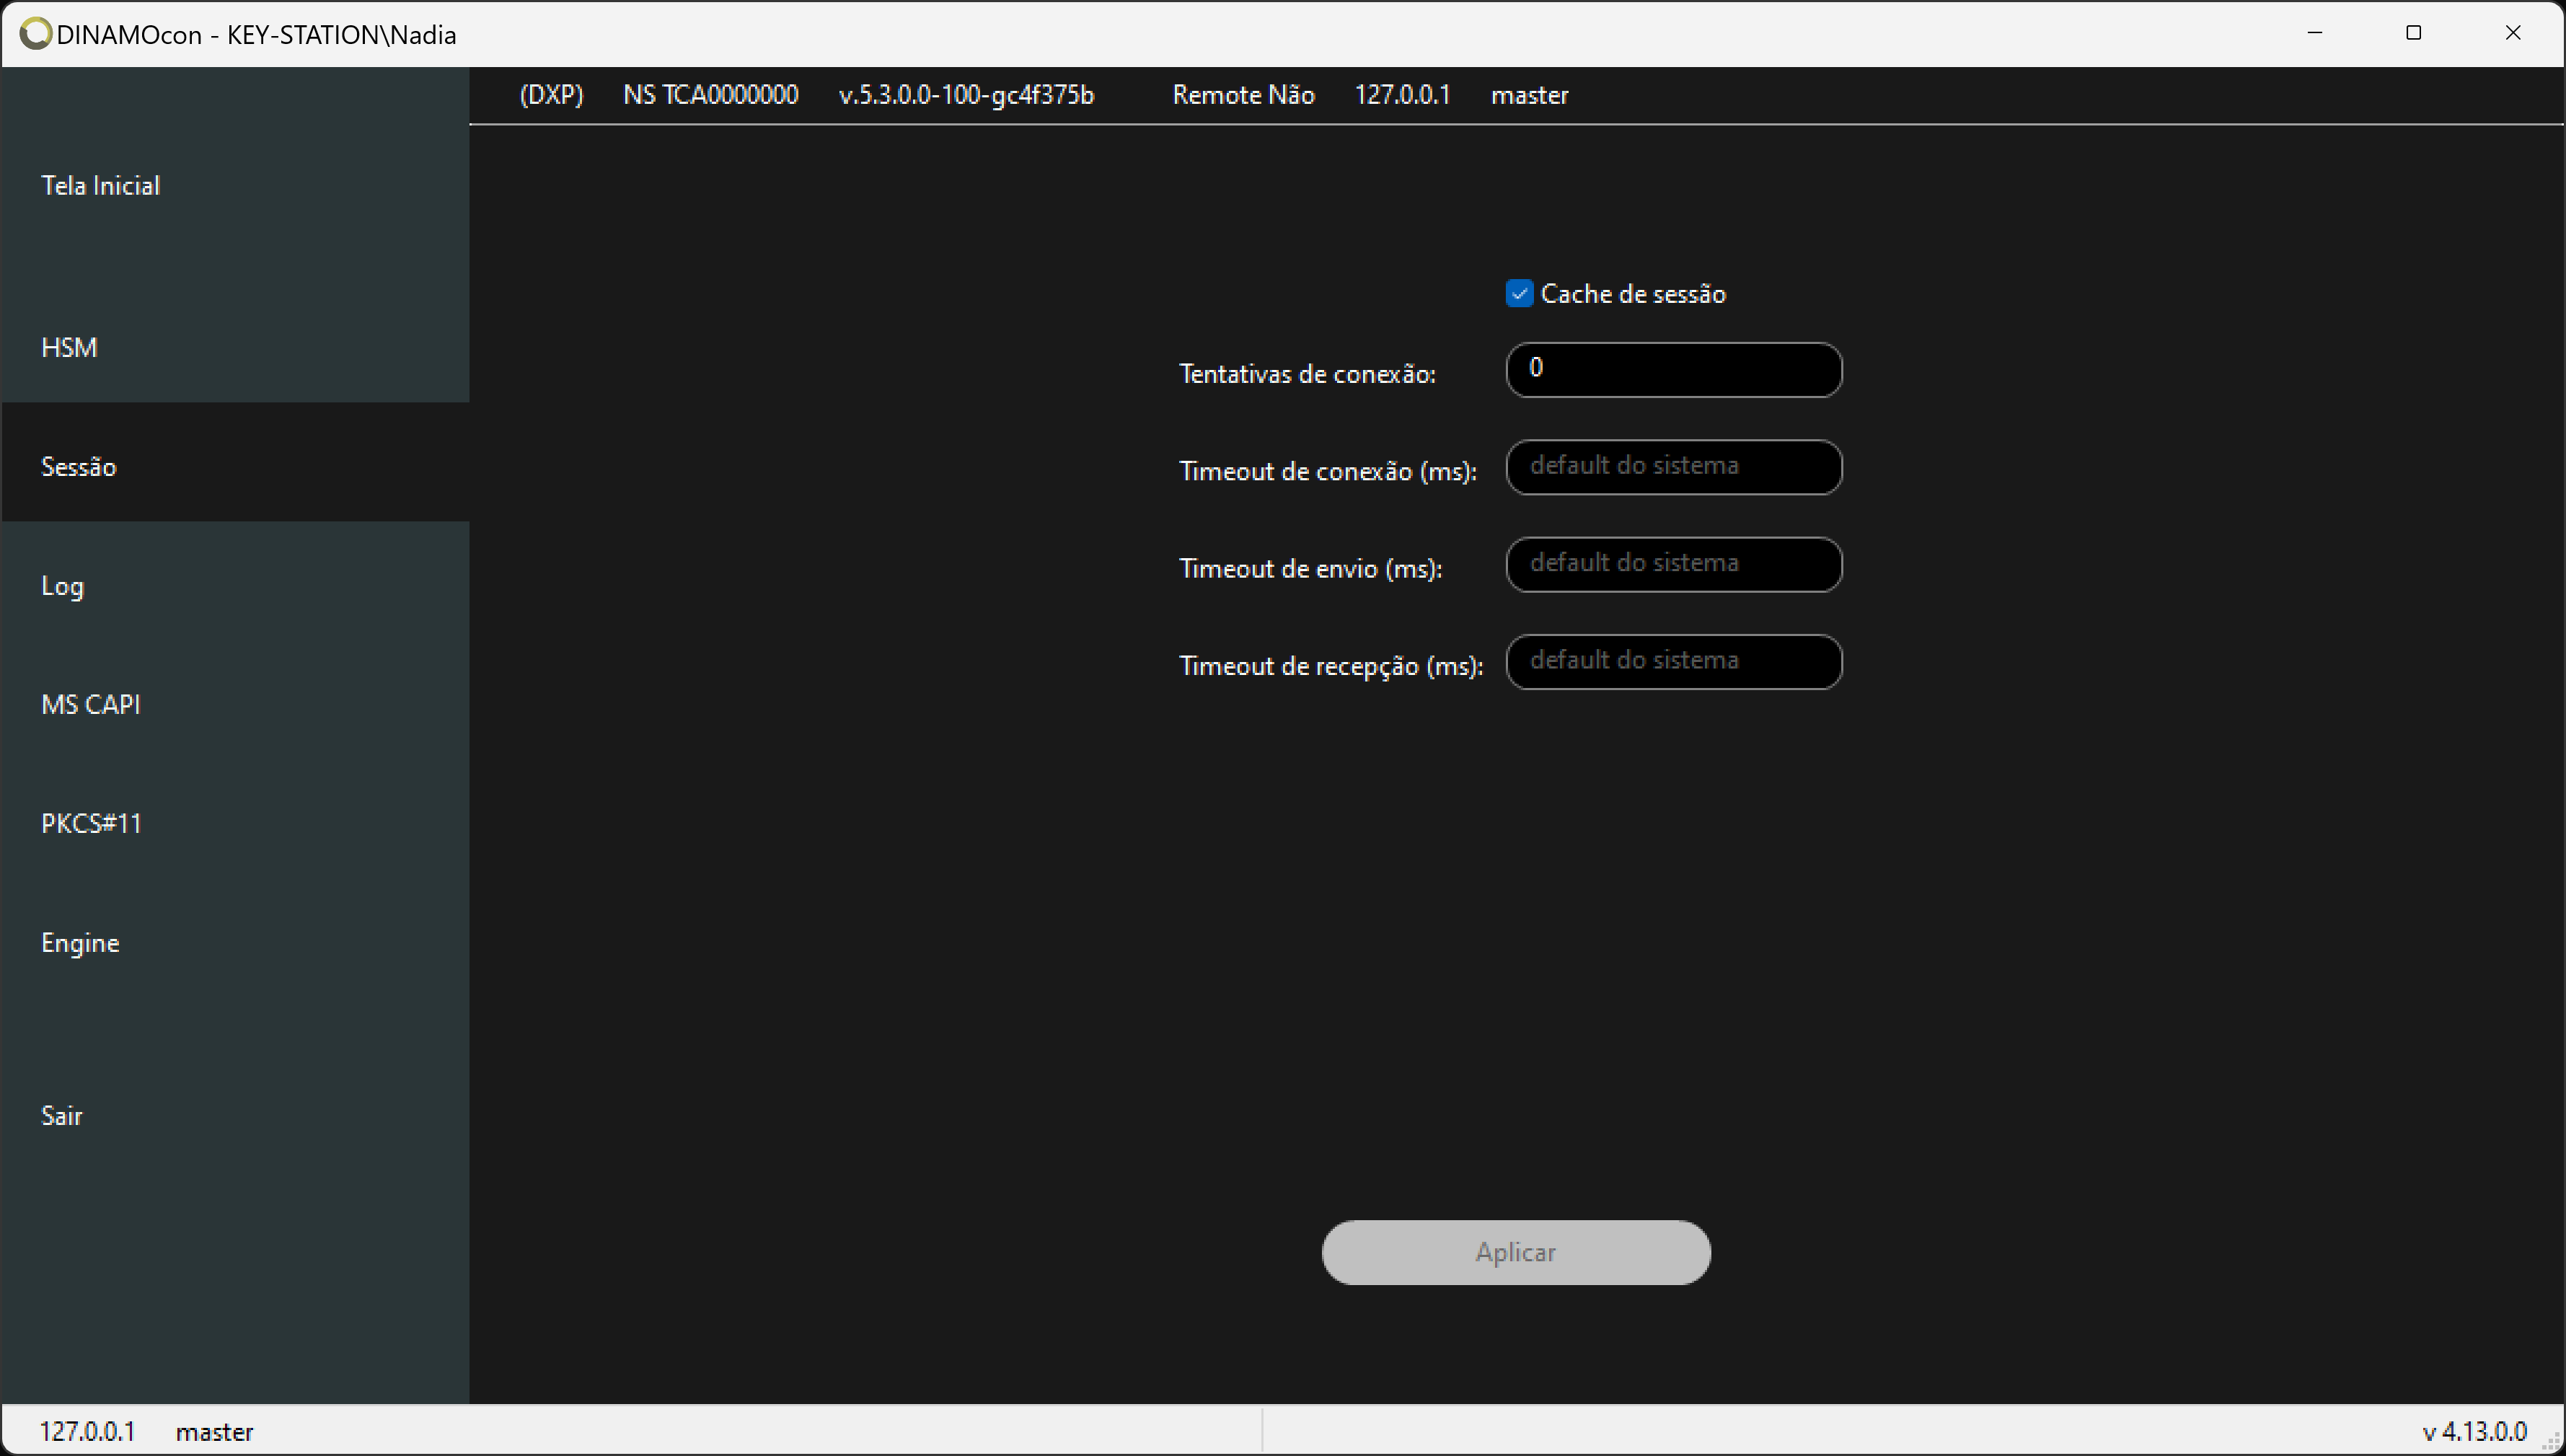Image resolution: width=2566 pixels, height=1456 pixels.
Task: Click the Cache de sessão label text
Action: click(1633, 294)
